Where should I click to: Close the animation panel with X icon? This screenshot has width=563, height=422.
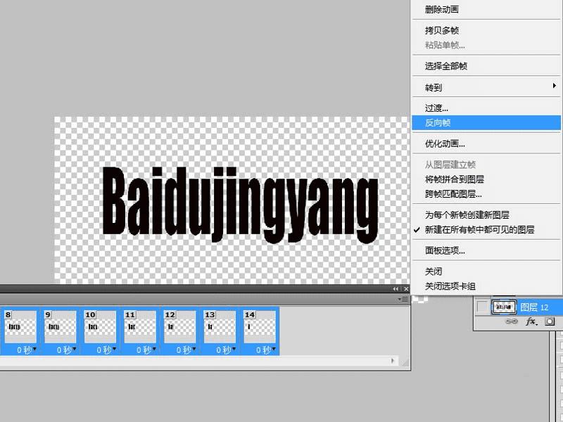[406, 289]
